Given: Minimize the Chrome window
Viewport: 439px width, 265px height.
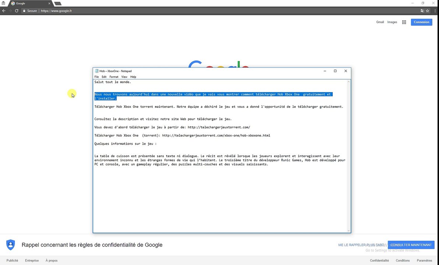Looking at the screenshot, I should (412, 3).
